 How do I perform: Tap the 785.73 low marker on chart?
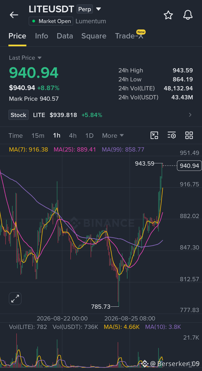pyautogui.click(x=101, y=307)
